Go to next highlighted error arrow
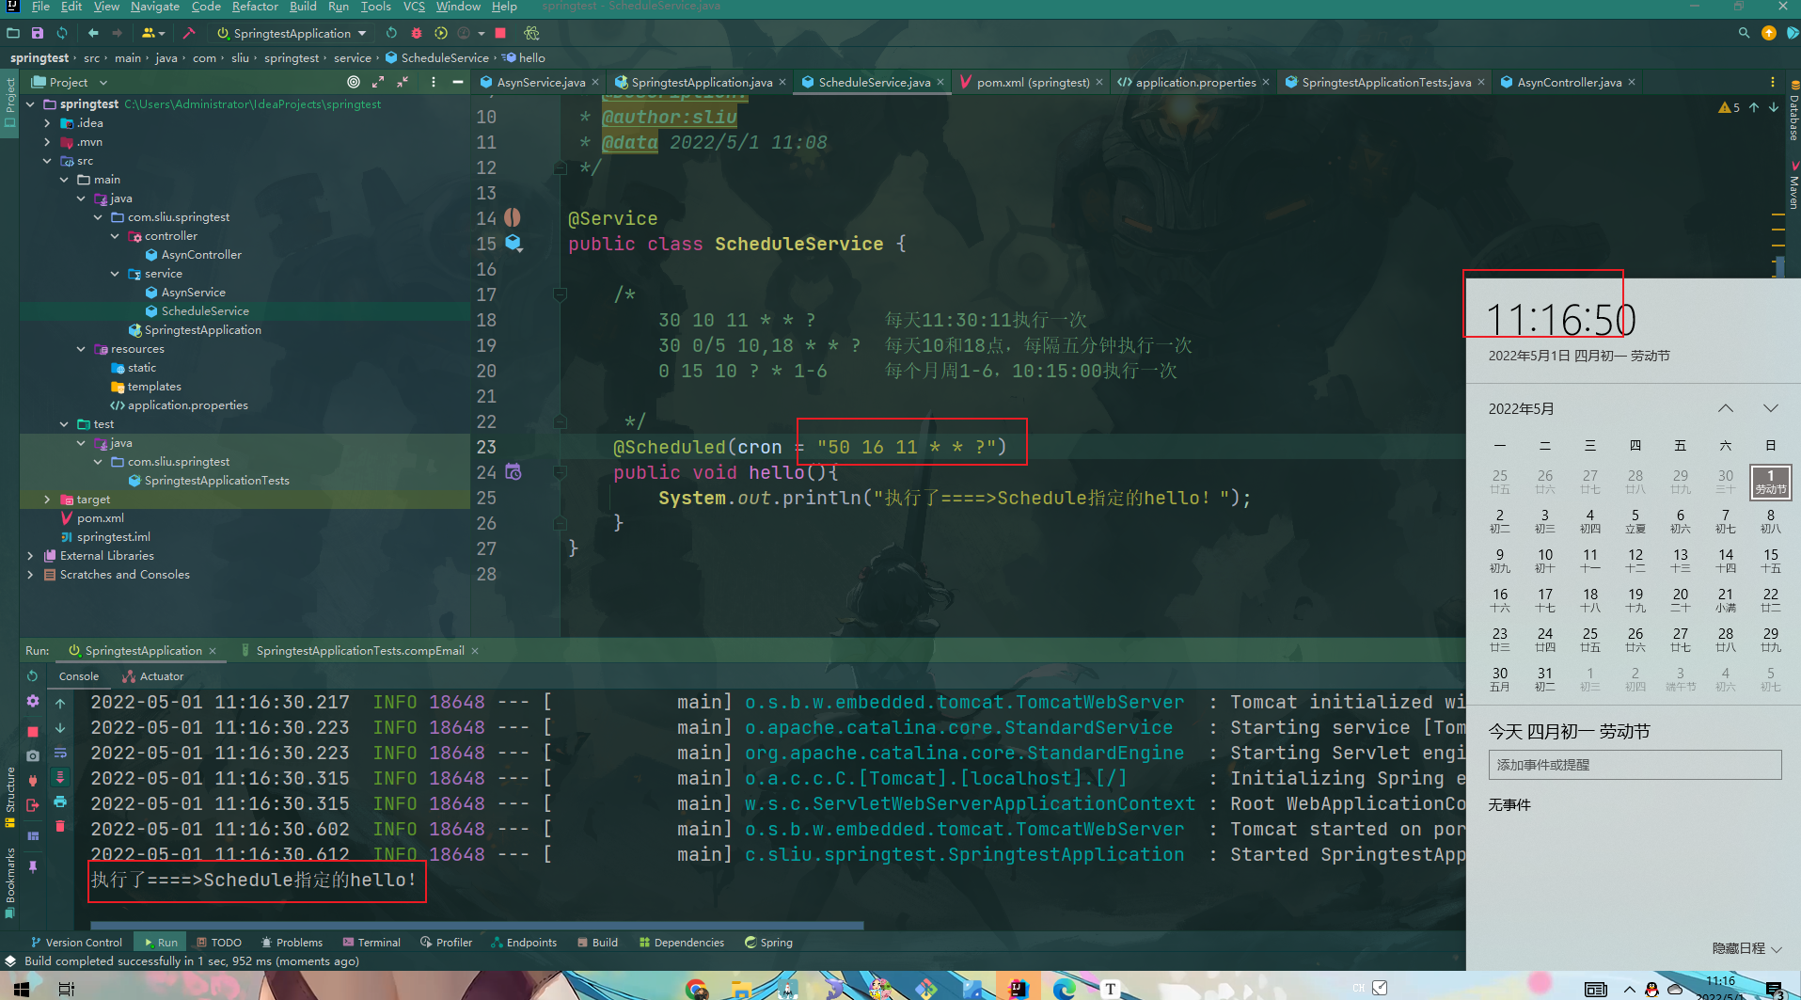 1774,107
